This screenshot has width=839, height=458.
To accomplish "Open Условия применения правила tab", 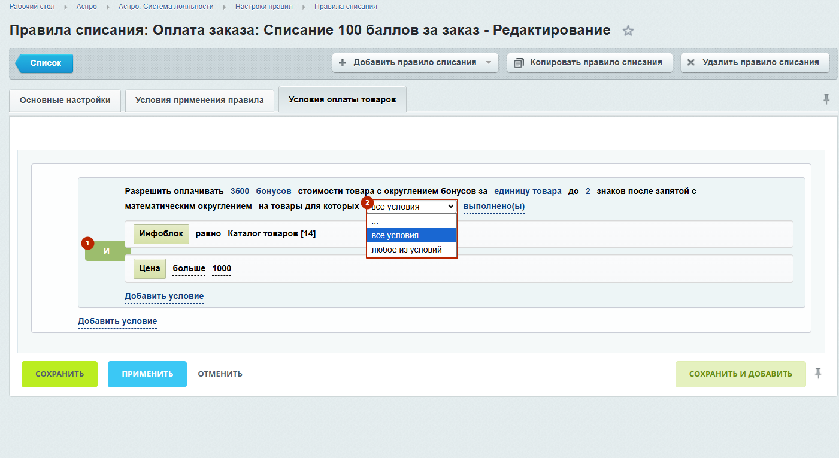I will 199,101.
